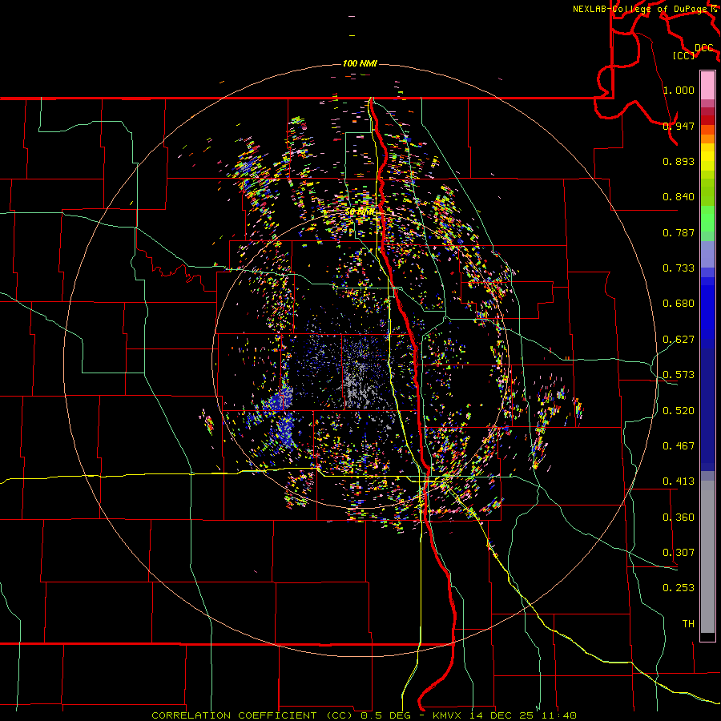Click the 0.573 scale value
Viewport: 721px width, 721px height.
[679, 375]
